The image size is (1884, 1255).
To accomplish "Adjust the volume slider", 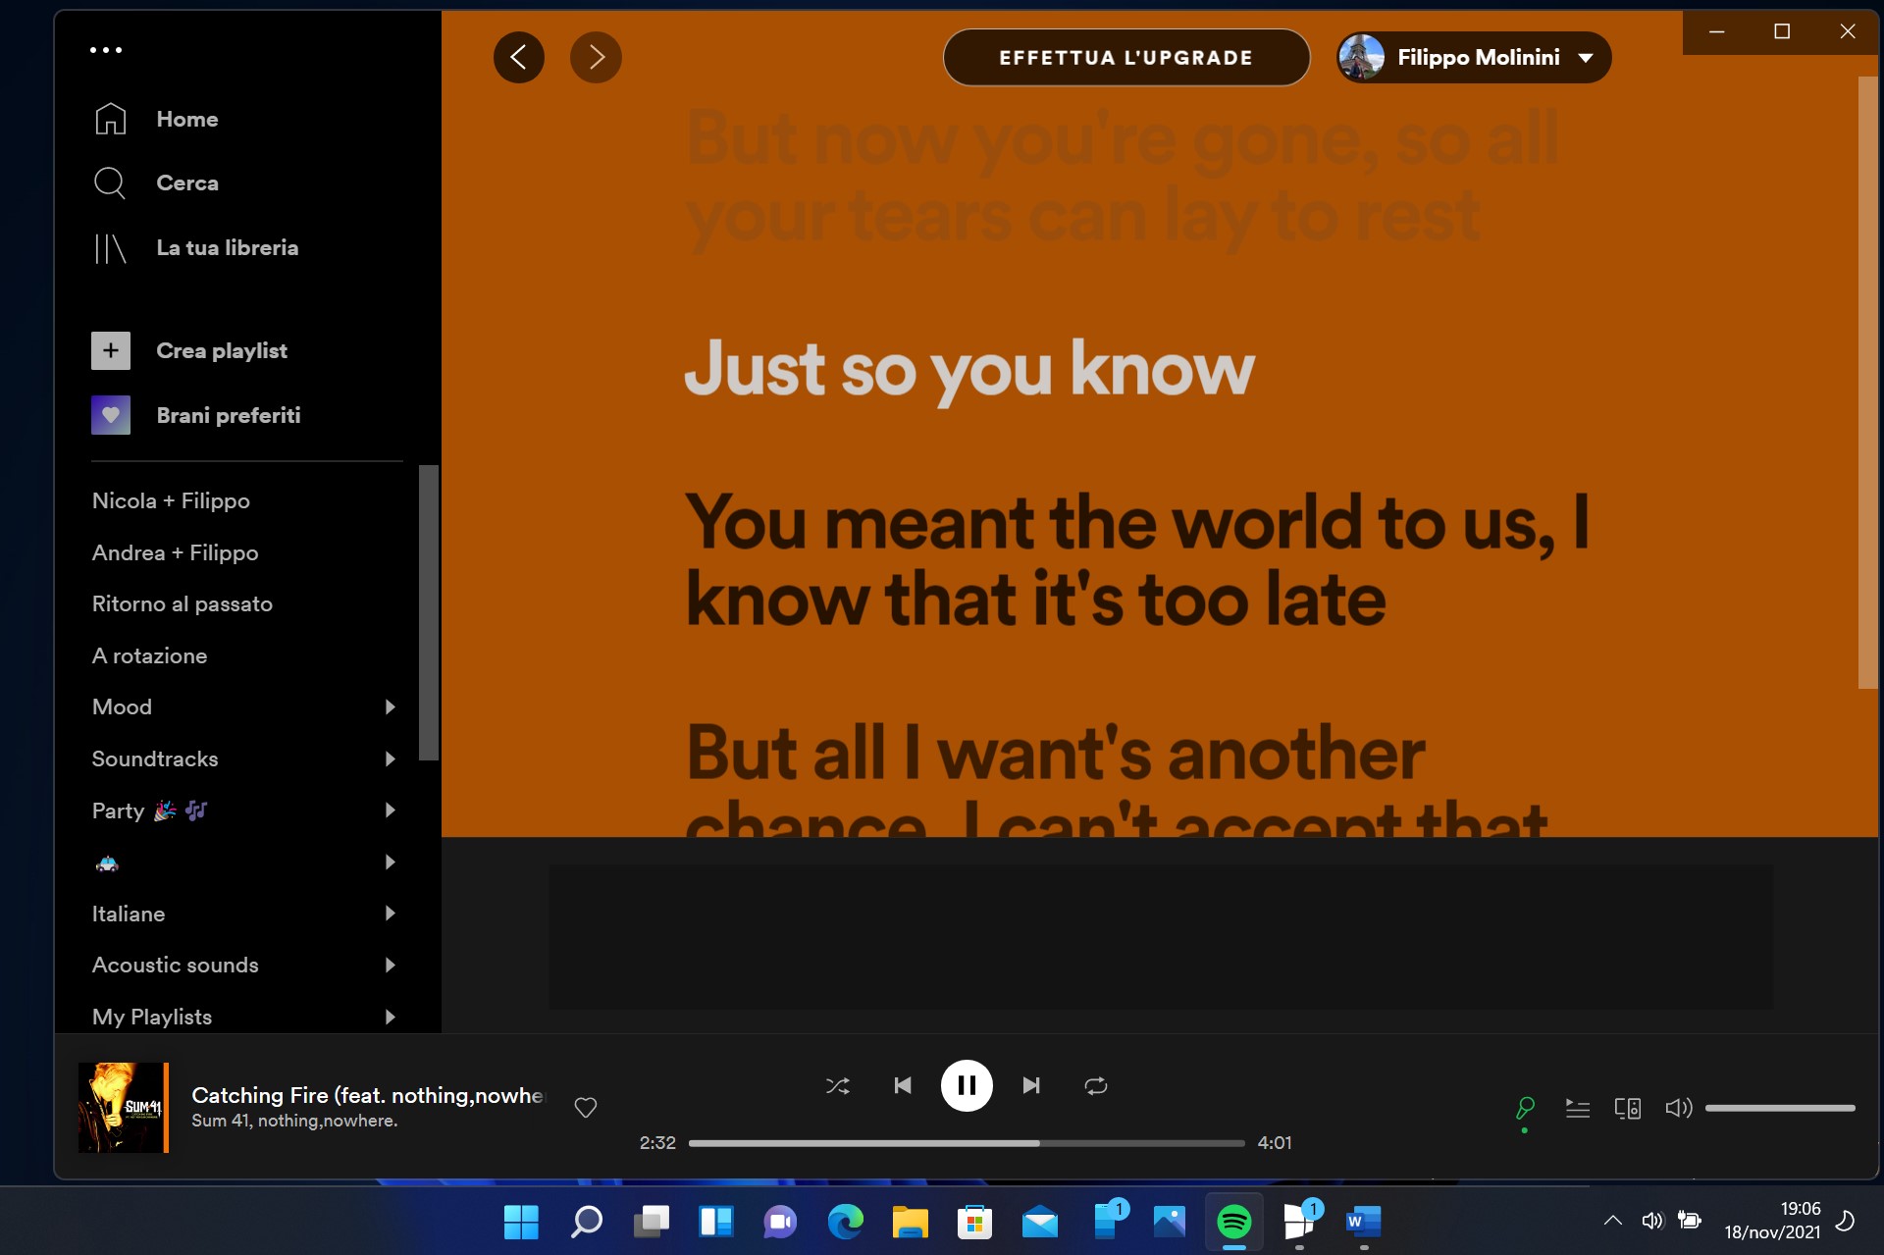I will pyautogui.click(x=1780, y=1108).
